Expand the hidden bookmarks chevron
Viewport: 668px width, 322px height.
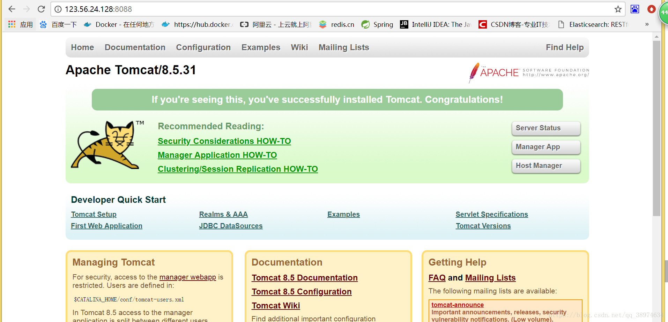coord(647,24)
